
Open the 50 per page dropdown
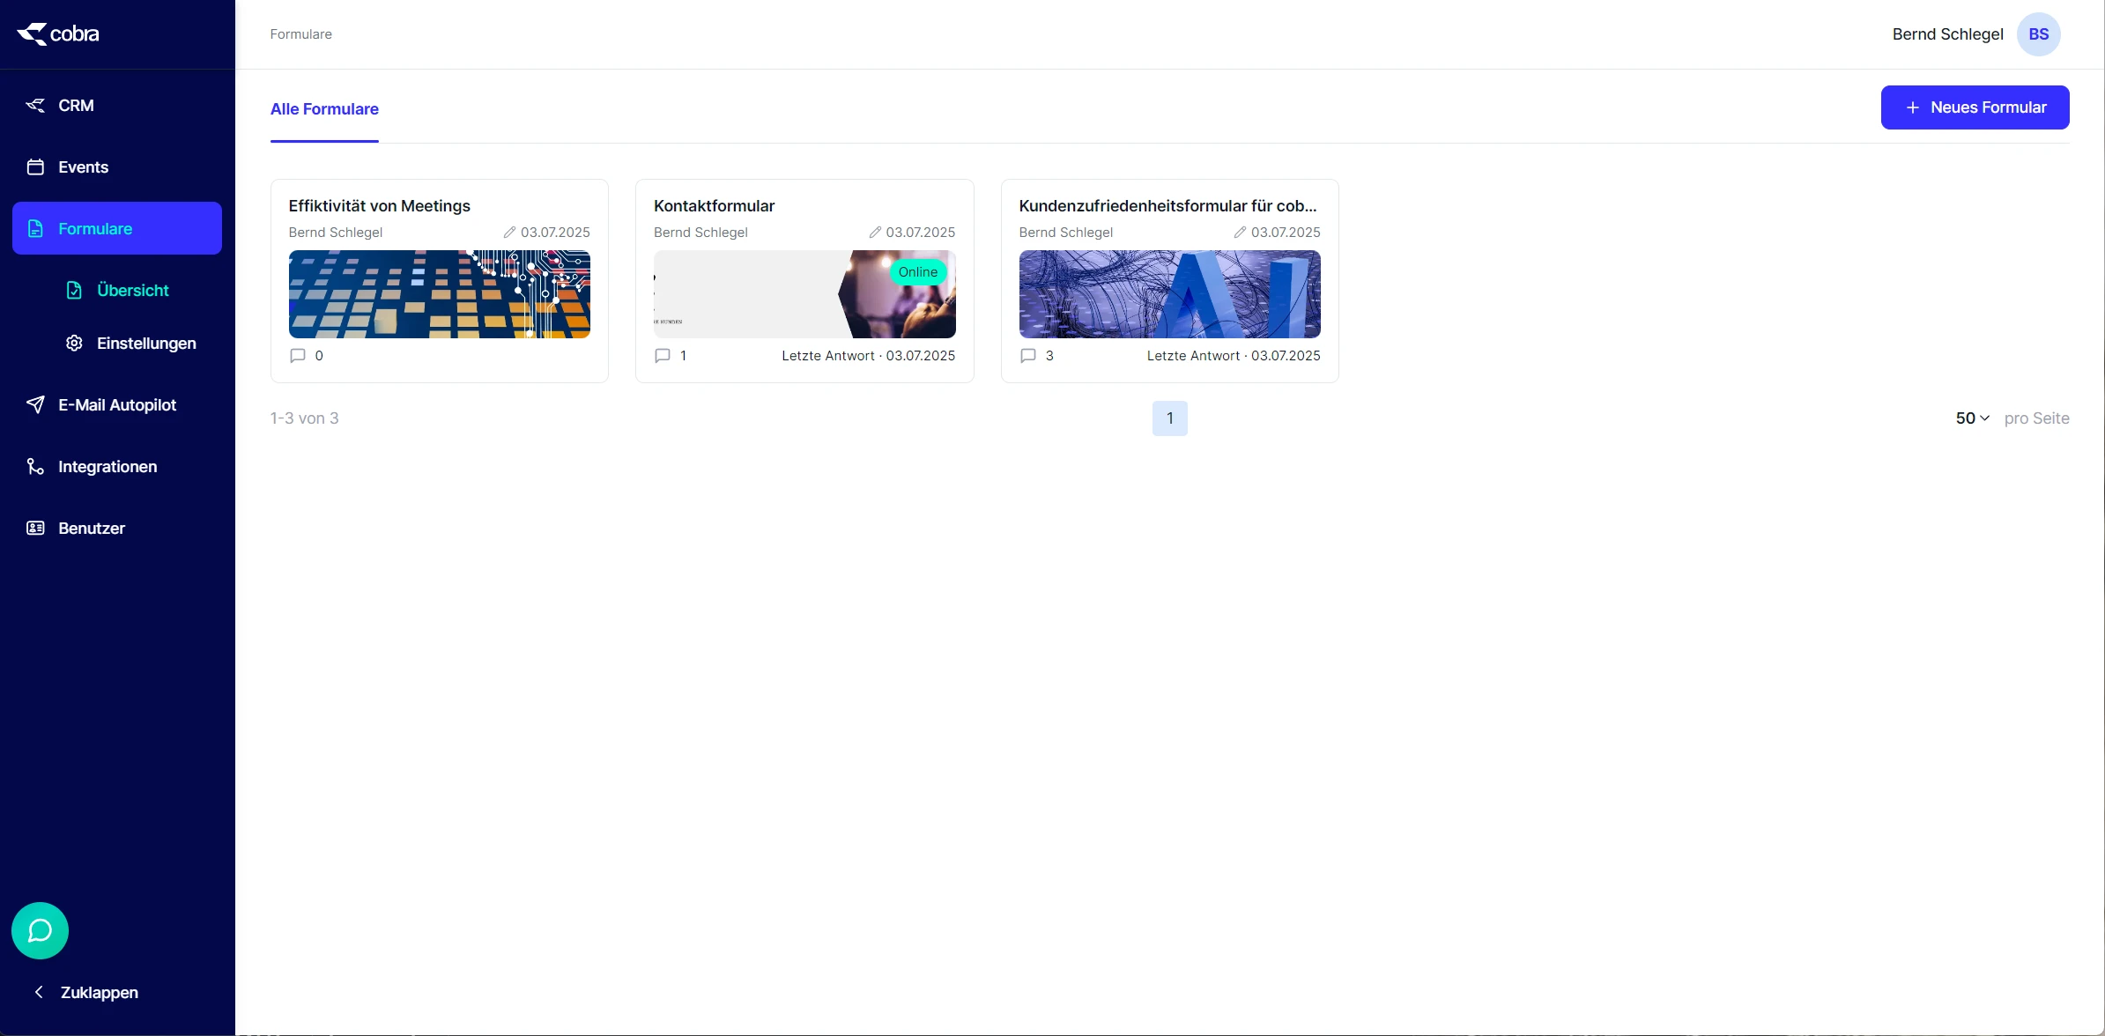click(x=1972, y=418)
